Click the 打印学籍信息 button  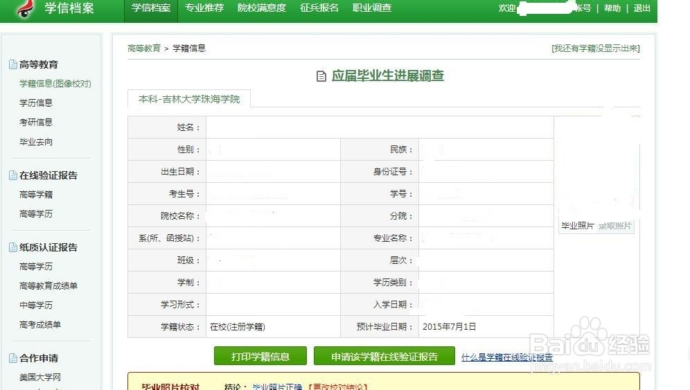click(x=260, y=357)
